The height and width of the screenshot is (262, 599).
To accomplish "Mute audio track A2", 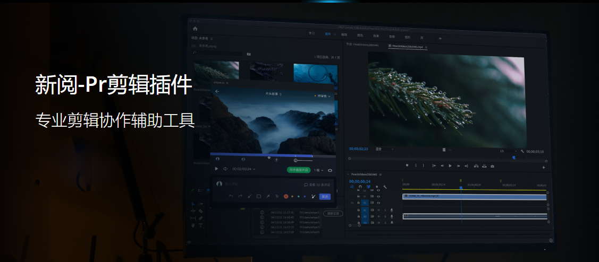I will pyautogui.click(x=378, y=216).
